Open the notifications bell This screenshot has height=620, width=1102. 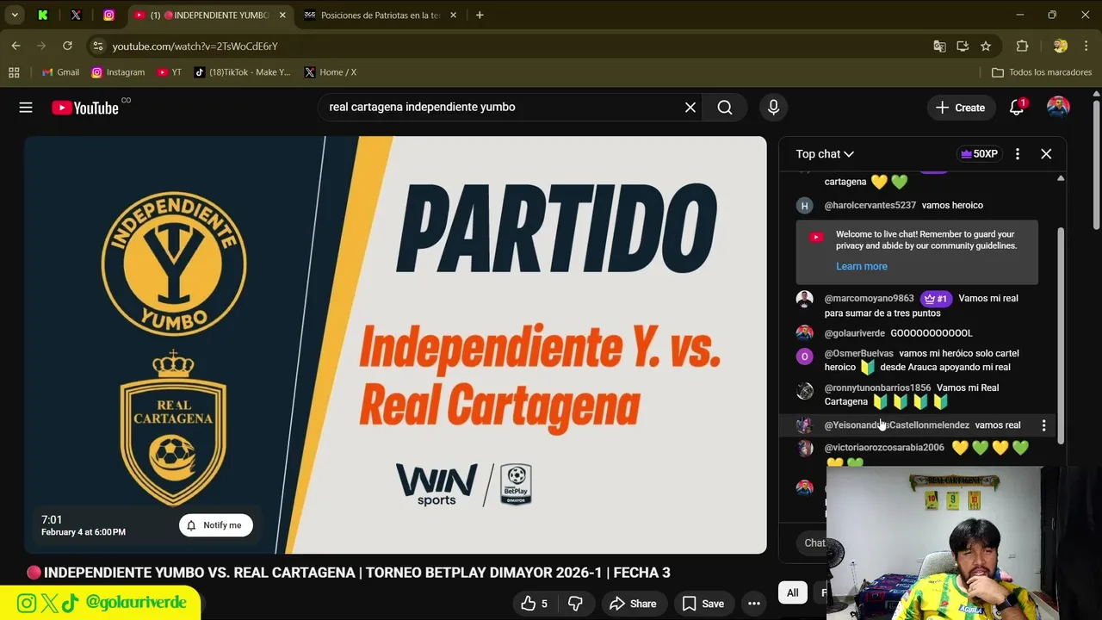point(1017,108)
